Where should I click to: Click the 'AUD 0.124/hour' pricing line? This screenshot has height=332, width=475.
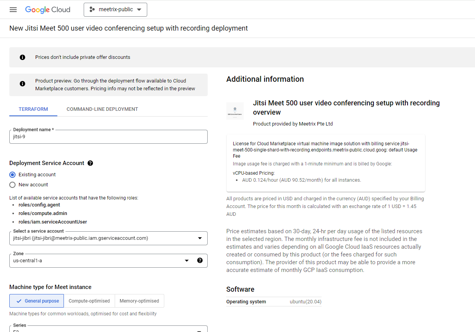[x=301, y=180]
